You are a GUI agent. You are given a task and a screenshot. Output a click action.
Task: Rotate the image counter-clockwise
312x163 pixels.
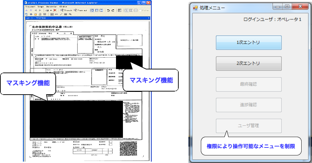tap(108, 10)
